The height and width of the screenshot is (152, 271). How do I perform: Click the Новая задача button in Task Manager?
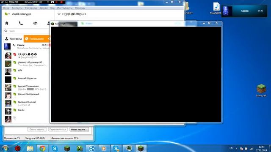coord(79,129)
